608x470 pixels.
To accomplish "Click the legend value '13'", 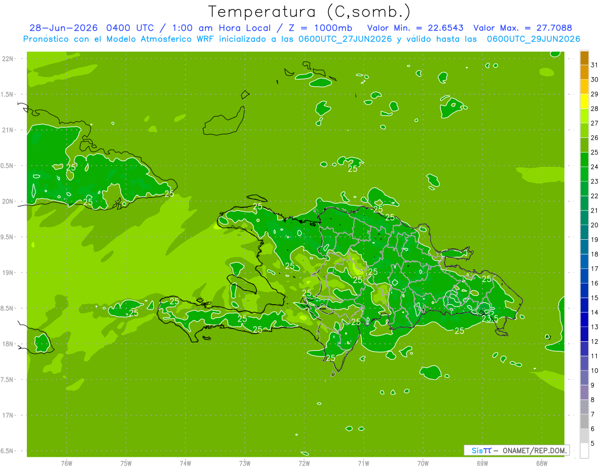I will point(595,327).
